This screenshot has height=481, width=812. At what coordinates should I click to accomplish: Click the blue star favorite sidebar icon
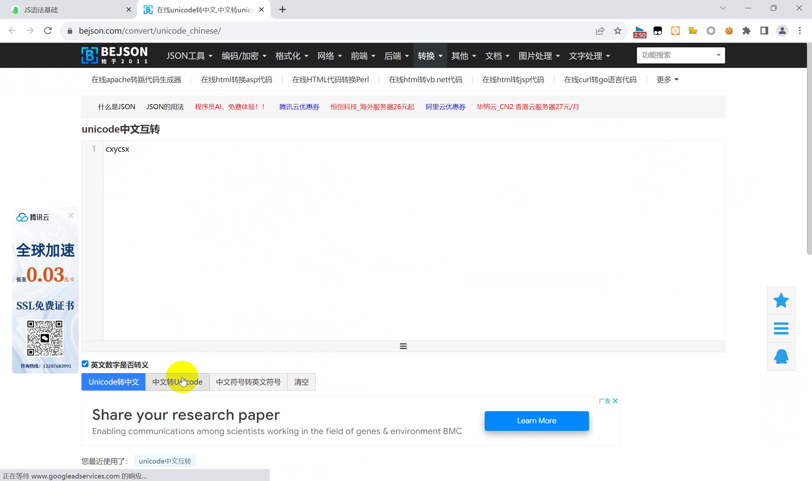(x=781, y=300)
